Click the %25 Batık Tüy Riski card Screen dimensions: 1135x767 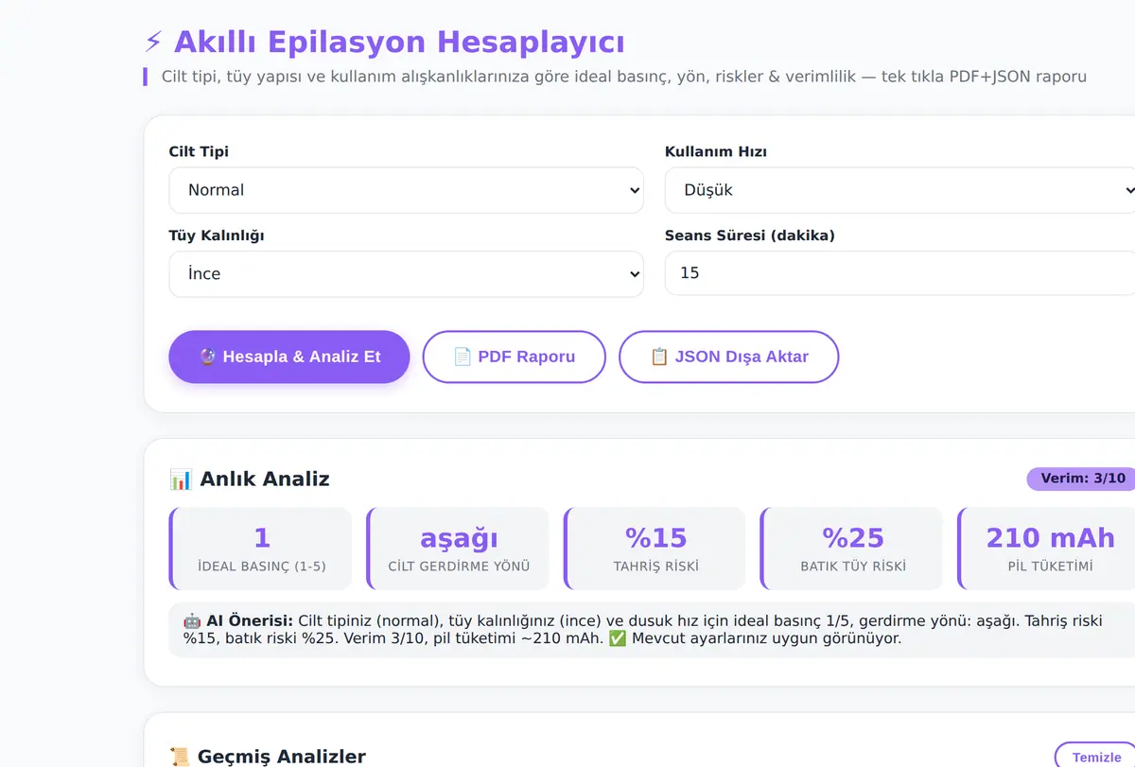(852, 549)
